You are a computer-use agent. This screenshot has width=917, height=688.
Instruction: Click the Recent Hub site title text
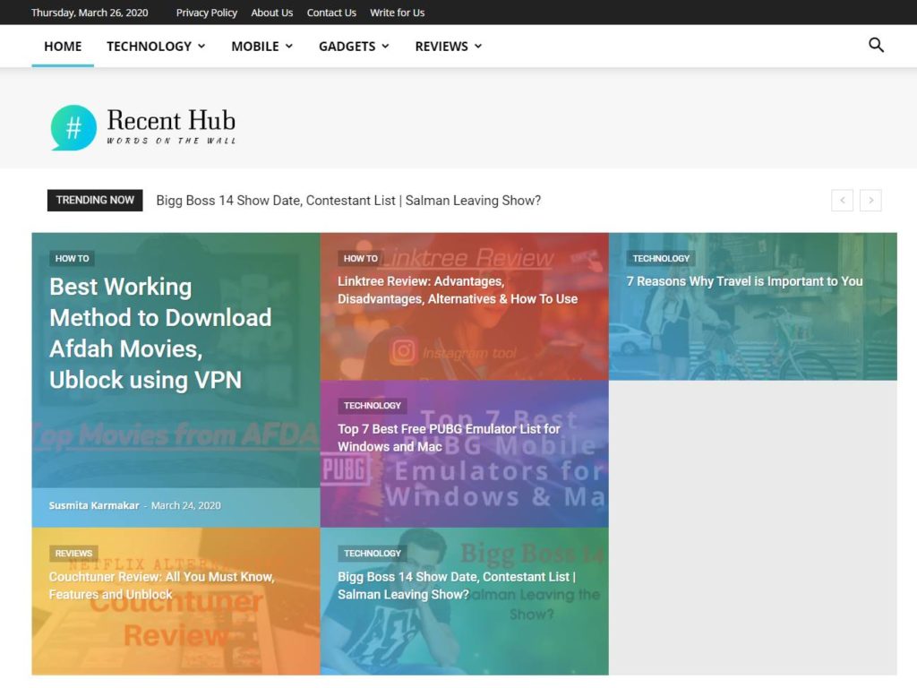(x=171, y=120)
